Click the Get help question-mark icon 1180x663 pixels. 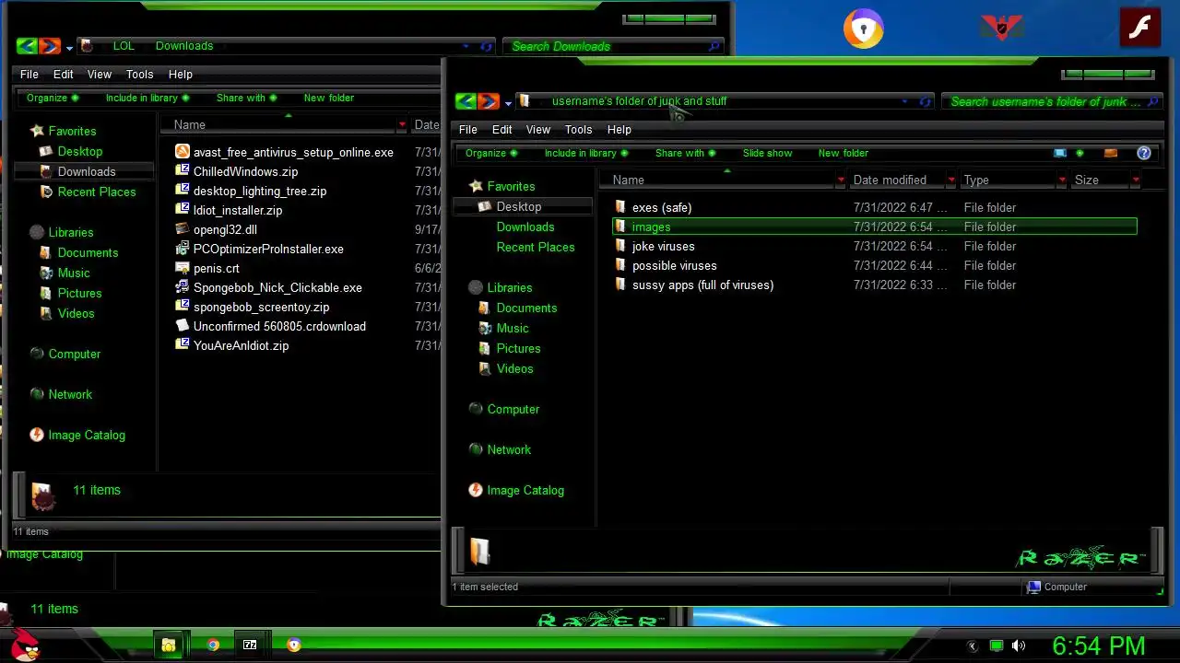[x=1144, y=153]
